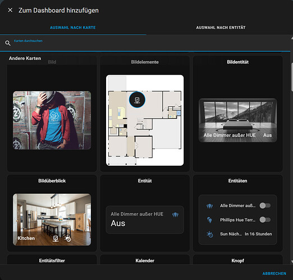Focus the Karten durchsuchen search field

pyautogui.click(x=146, y=43)
